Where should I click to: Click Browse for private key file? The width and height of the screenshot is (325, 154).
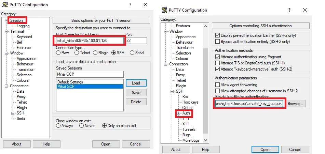[x=296, y=104]
